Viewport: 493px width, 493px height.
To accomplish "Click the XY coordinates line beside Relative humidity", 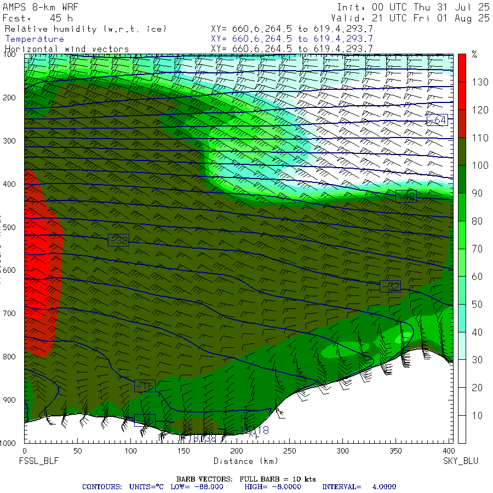I will [x=292, y=29].
